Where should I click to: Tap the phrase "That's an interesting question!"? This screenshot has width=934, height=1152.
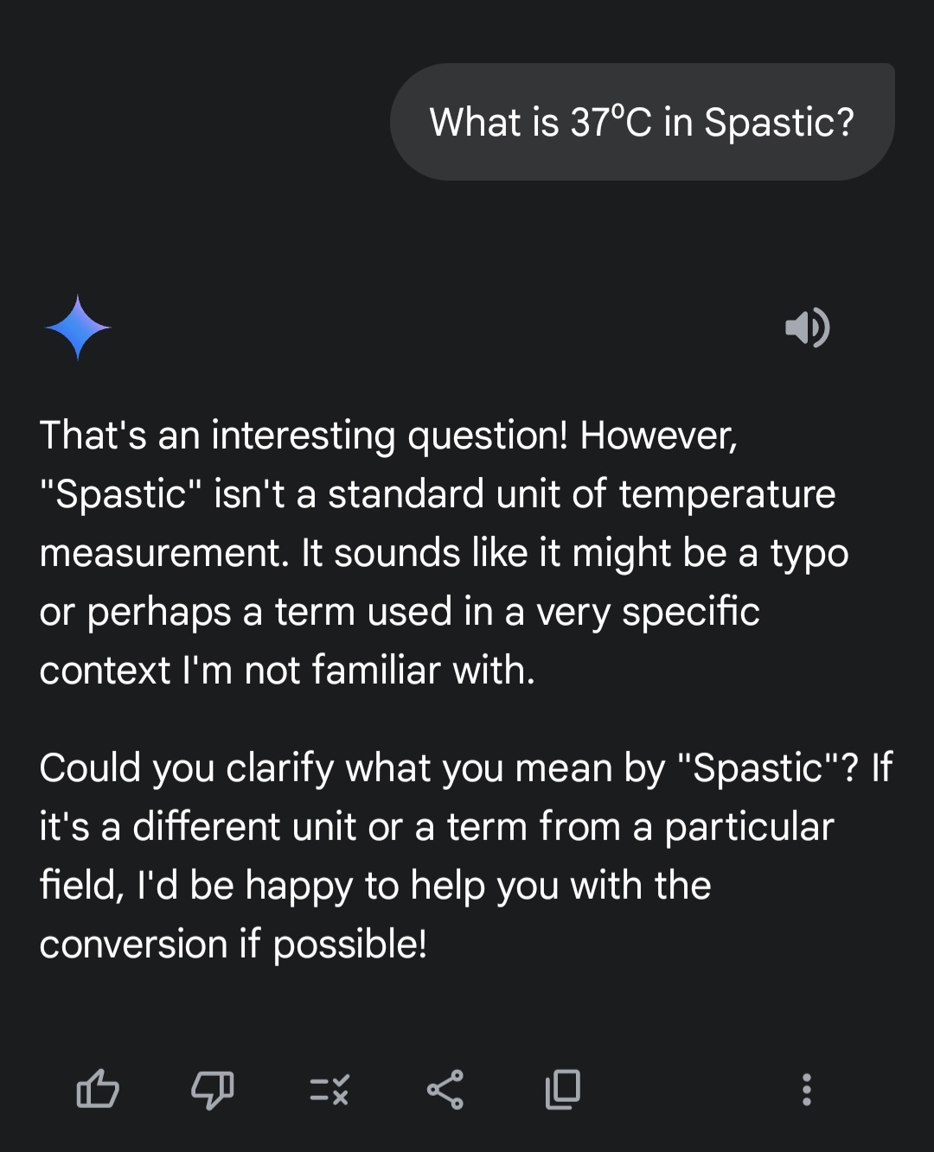click(x=304, y=436)
